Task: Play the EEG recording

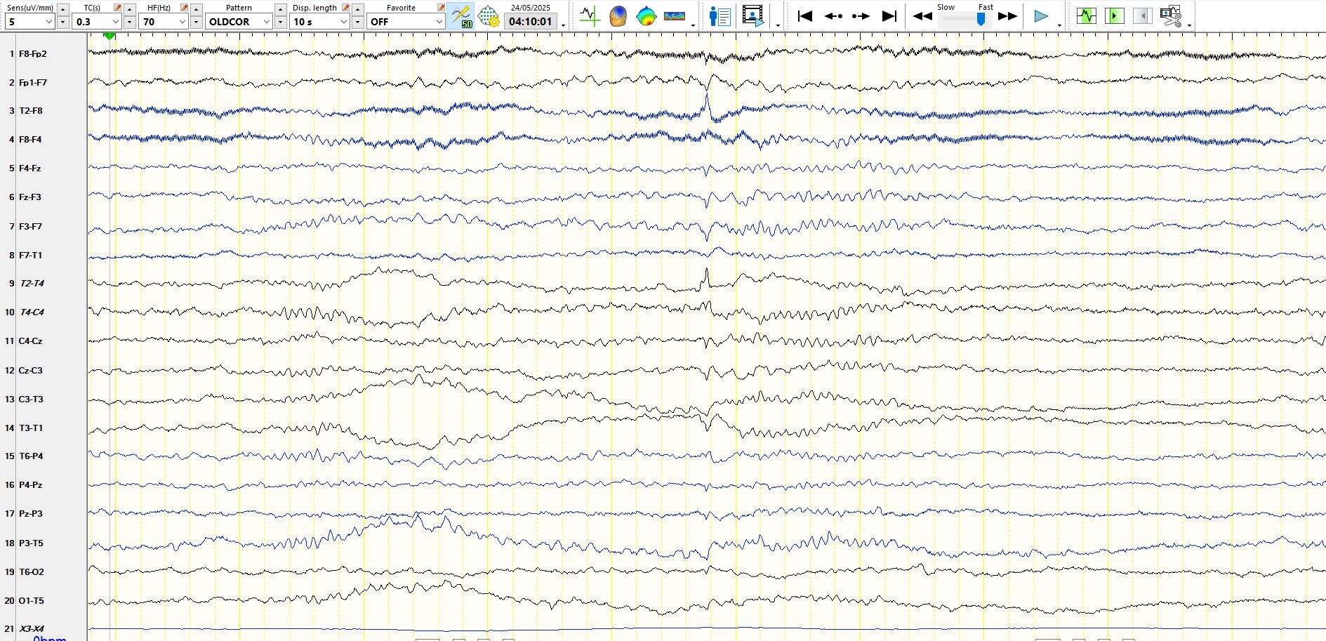Action: tap(1042, 16)
